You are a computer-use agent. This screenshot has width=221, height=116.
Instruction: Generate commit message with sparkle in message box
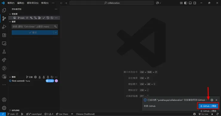click(55, 27)
